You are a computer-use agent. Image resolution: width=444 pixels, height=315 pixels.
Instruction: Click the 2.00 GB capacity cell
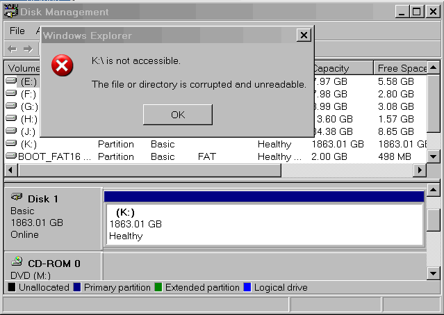click(329, 156)
